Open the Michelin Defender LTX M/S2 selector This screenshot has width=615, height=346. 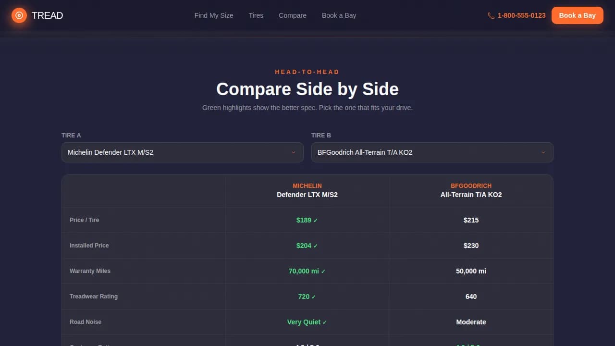pyautogui.click(x=183, y=152)
